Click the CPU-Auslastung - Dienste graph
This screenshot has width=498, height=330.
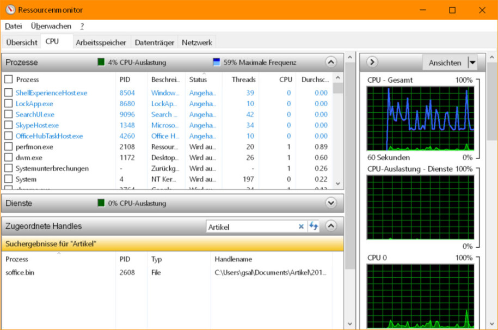point(421,207)
